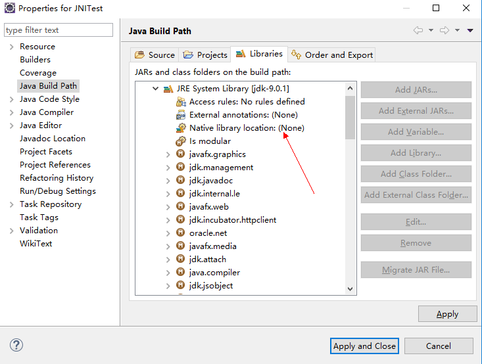The image size is (482, 364).
Task: Click the Is modular icon
Action: 181,141
